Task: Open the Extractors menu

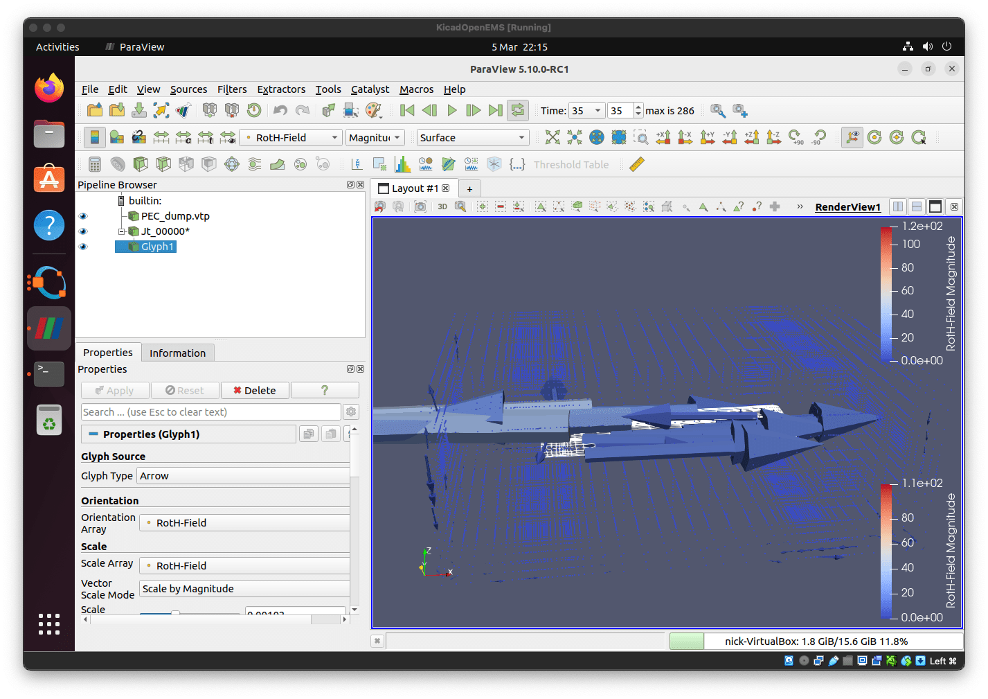Action: 281,89
